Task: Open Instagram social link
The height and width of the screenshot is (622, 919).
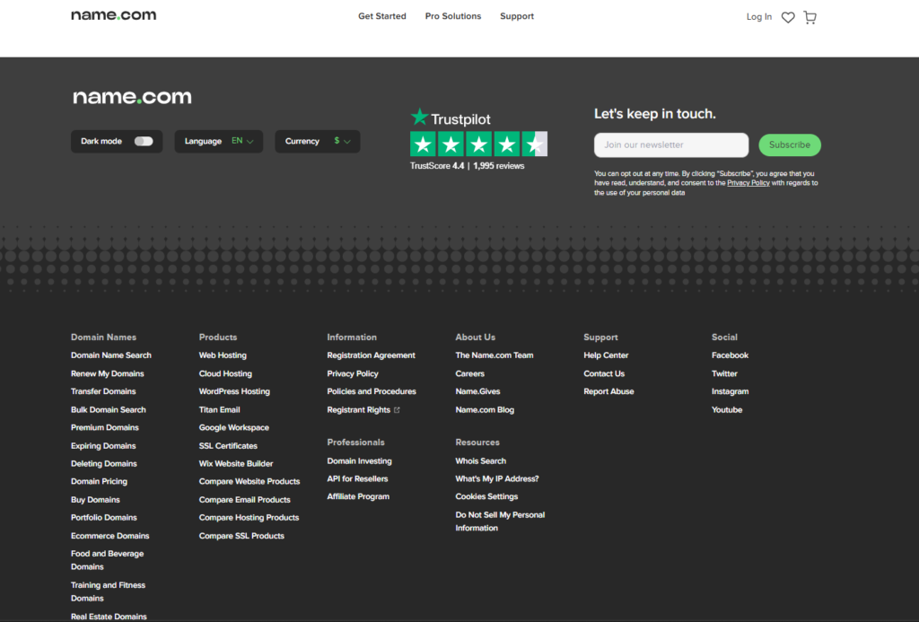Action: pos(731,391)
